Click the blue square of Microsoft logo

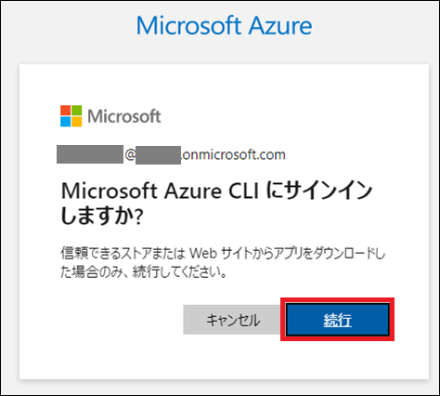(65, 122)
